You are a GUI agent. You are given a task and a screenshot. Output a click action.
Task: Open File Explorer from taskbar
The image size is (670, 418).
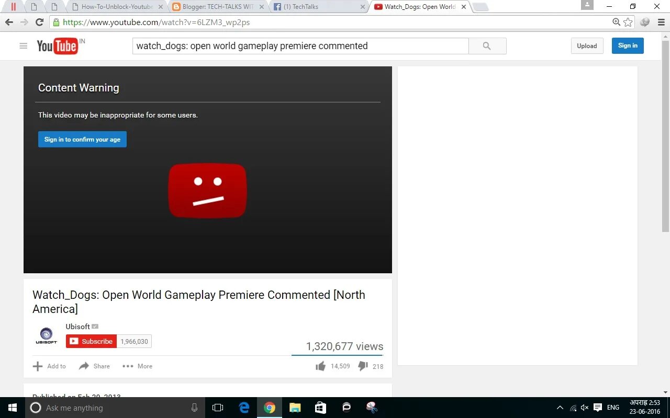click(x=295, y=408)
